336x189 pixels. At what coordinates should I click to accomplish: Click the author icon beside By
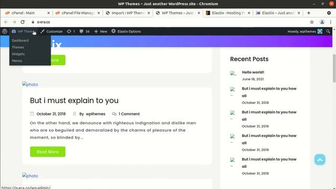[x=75, y=114]
